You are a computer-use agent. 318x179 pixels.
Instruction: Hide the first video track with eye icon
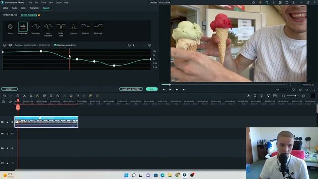click(12, 122)
